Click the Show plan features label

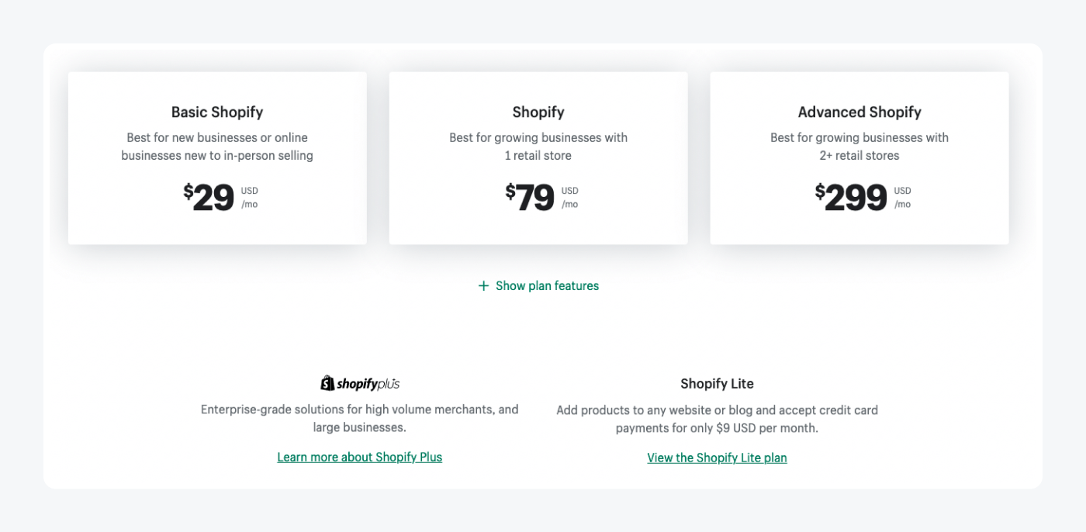click(x=547, y=285)
